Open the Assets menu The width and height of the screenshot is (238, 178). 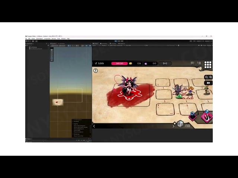(33, 39)
